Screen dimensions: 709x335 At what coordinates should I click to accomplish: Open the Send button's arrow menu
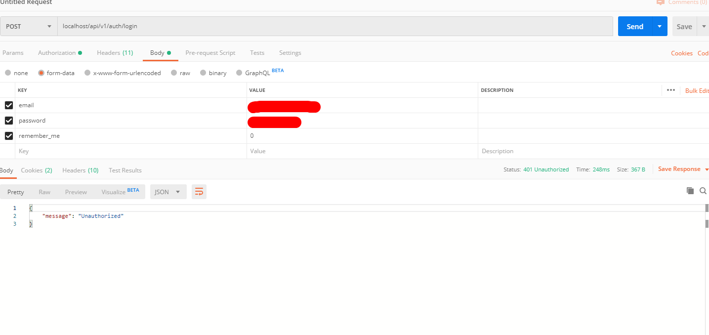[660, 26]
